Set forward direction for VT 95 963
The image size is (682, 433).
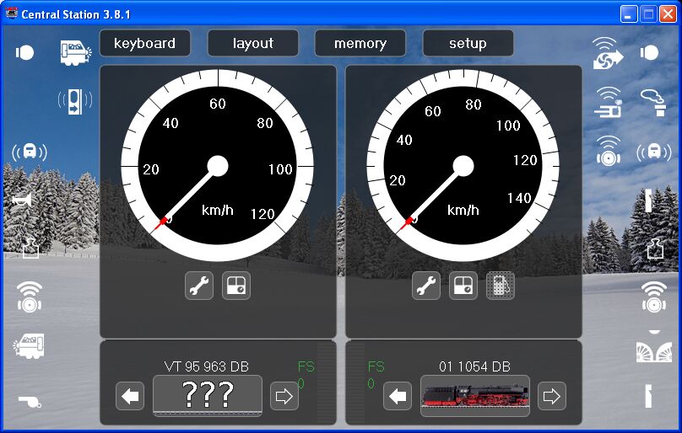[x=284, y=396]
